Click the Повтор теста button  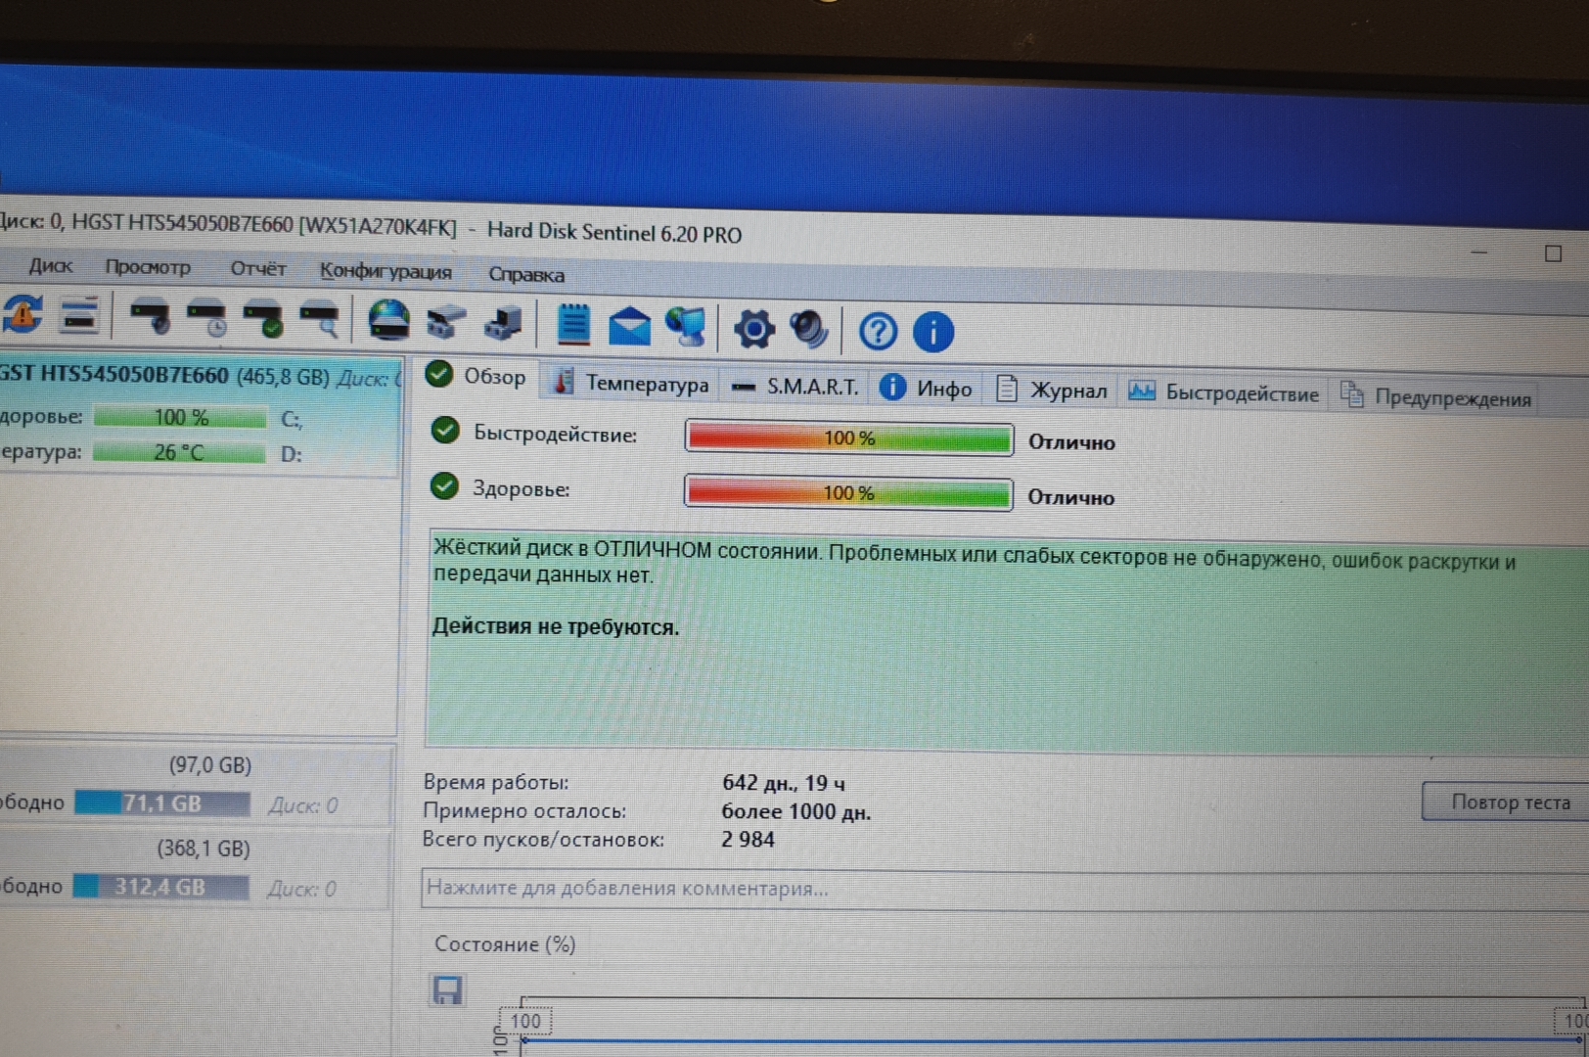click(1509, 803)
